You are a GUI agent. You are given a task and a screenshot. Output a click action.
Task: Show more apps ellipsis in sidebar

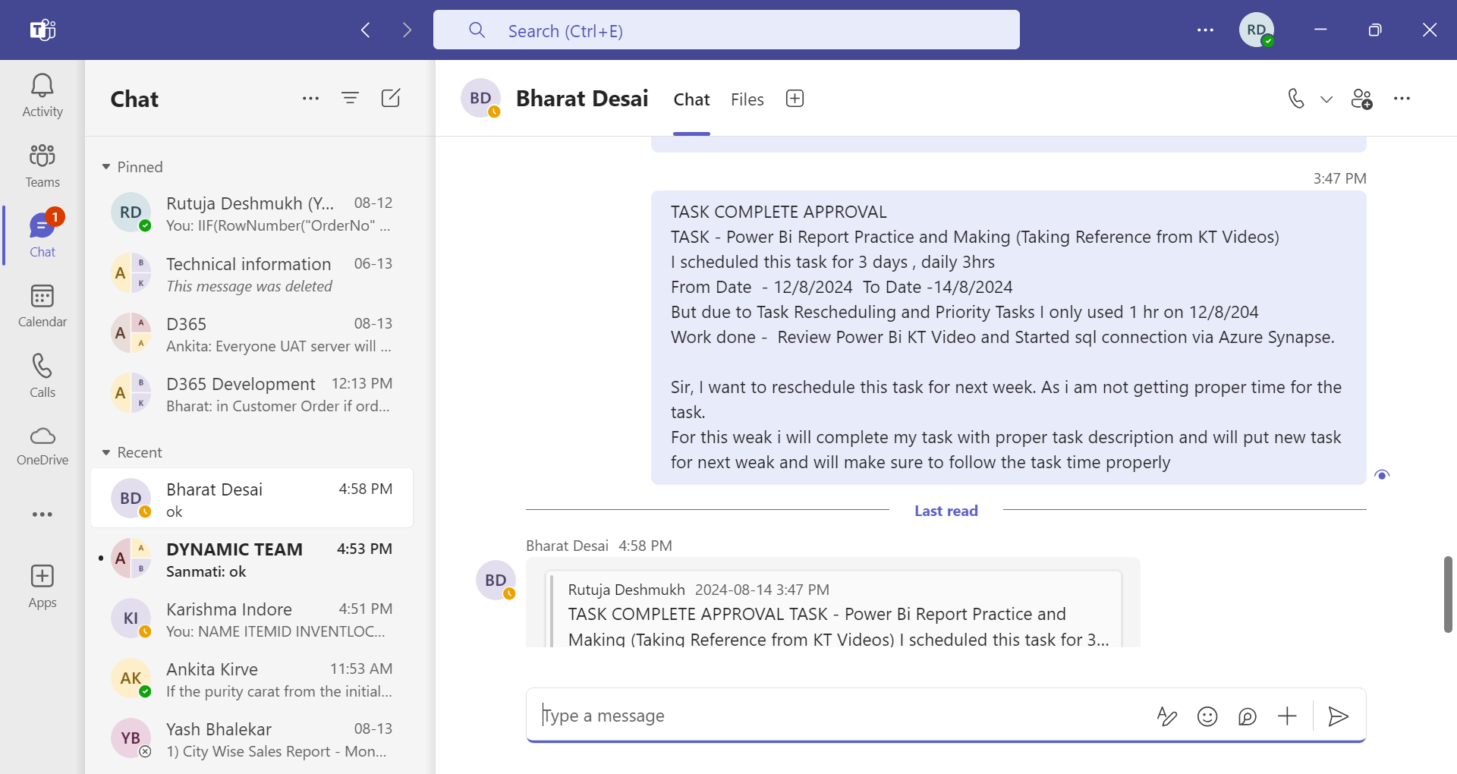click(42, 514)
